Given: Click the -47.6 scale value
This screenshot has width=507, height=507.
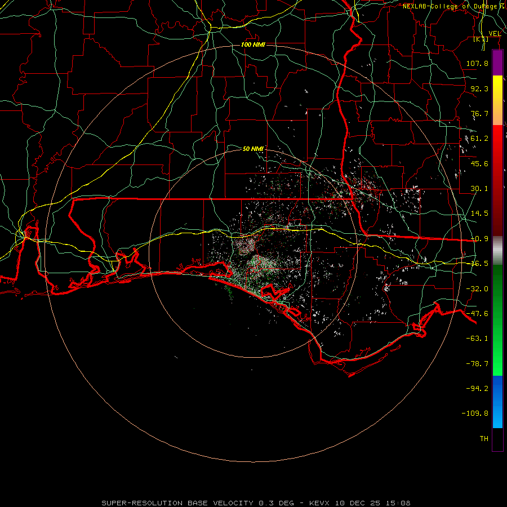Looking at the screenshot, I should pos(477,314).
